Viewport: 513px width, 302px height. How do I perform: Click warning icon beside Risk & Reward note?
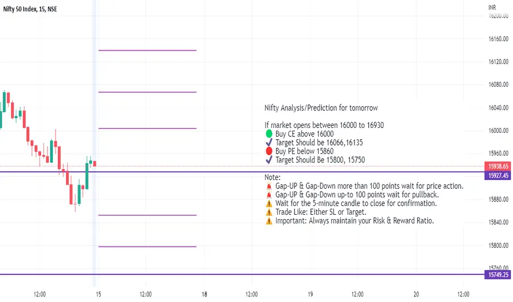tap(269, 221)
